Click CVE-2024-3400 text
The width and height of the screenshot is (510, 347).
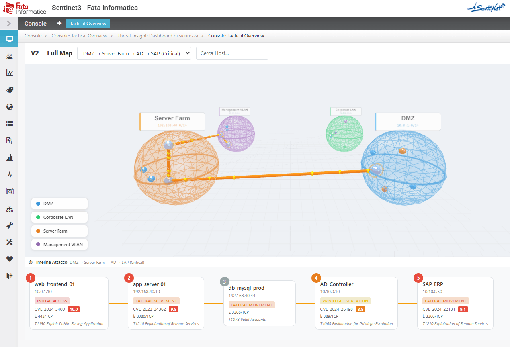(x=50, y=309)
